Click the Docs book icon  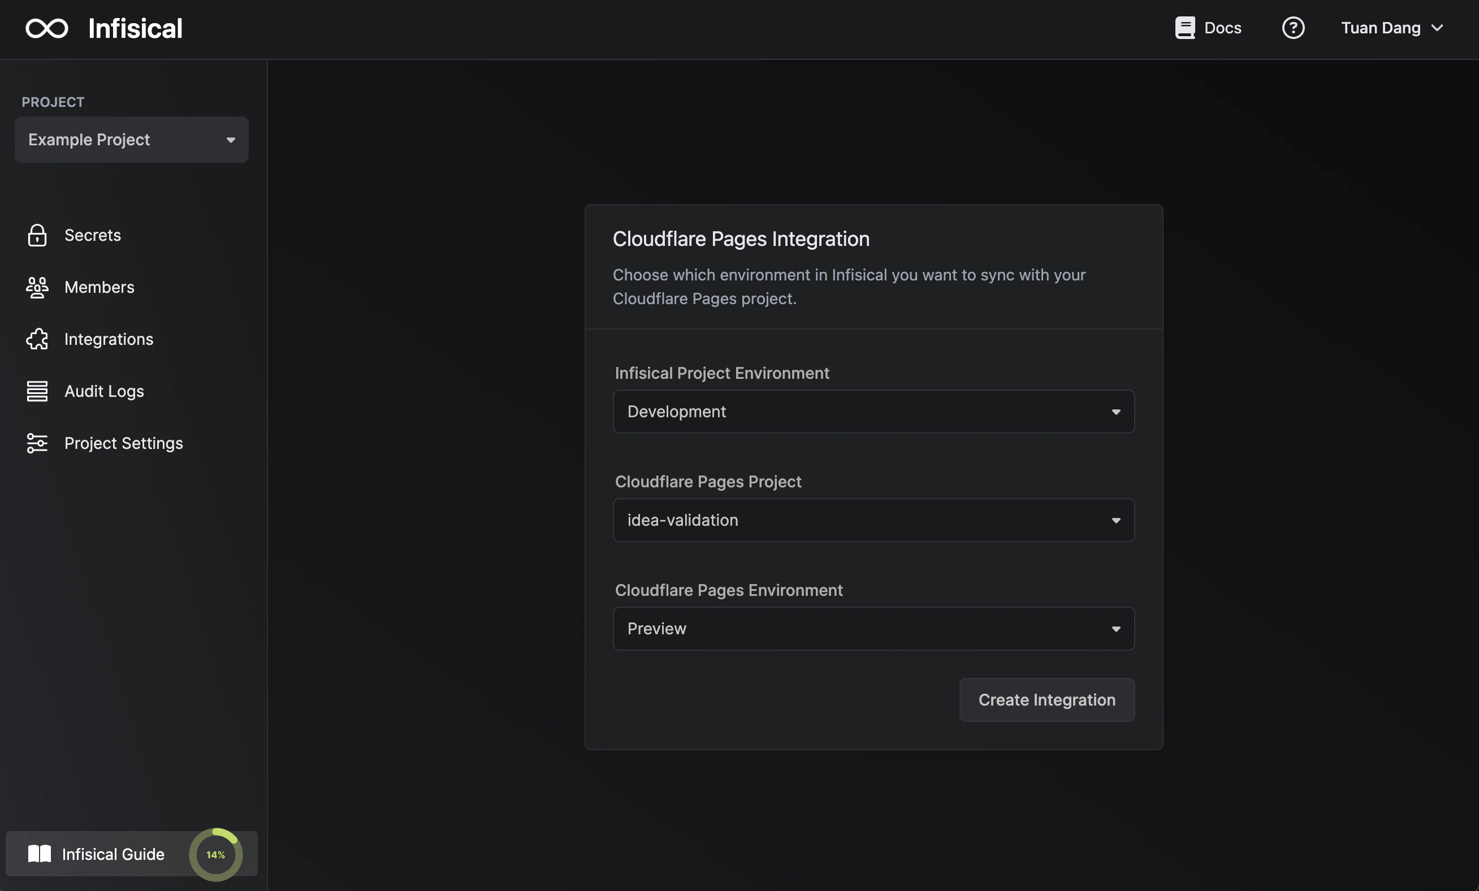point(1184,28)
